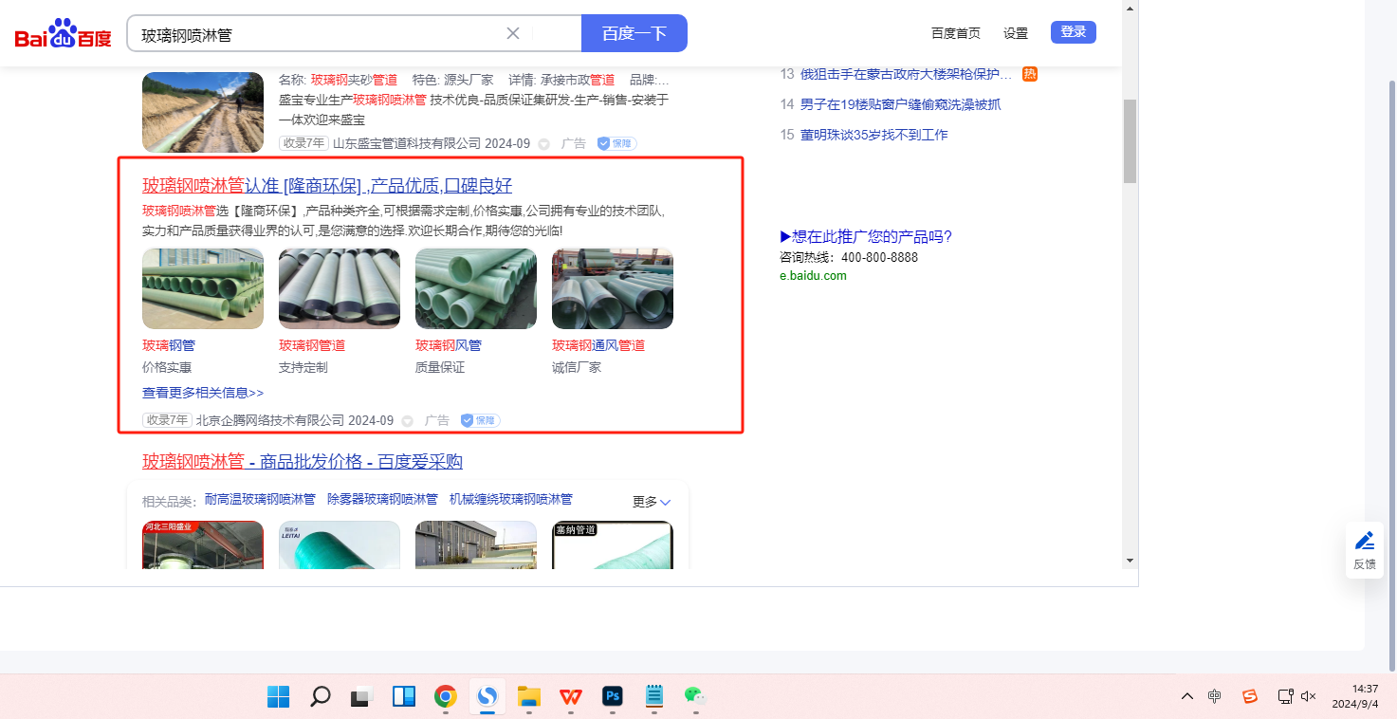
Task: Open hot search 俄狙击手在蒙古政府大楼架枪保护
Action: coord(907,74)
